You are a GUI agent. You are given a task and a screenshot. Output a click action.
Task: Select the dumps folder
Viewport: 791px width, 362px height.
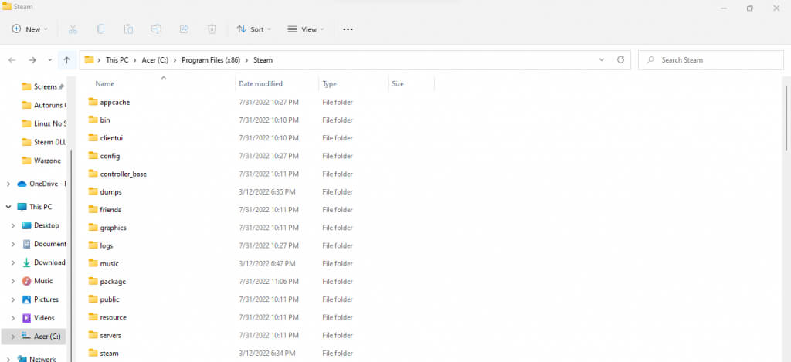point(110,192)
